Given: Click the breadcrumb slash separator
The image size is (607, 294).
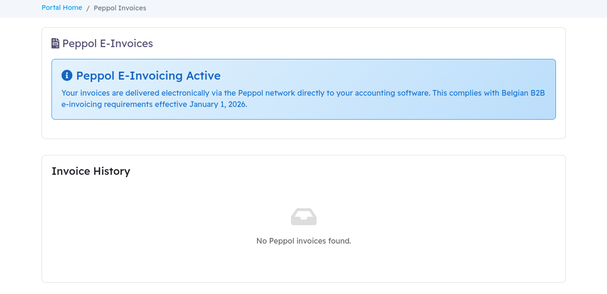Looking at the screenshot, I should pyautogui.click(x=88, y=8).
